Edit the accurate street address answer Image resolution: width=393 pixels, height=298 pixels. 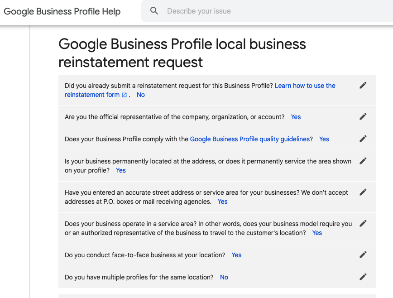(363, 192)
